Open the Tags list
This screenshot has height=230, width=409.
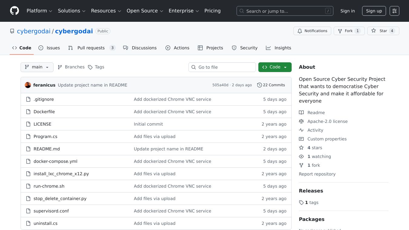point(96,67)
